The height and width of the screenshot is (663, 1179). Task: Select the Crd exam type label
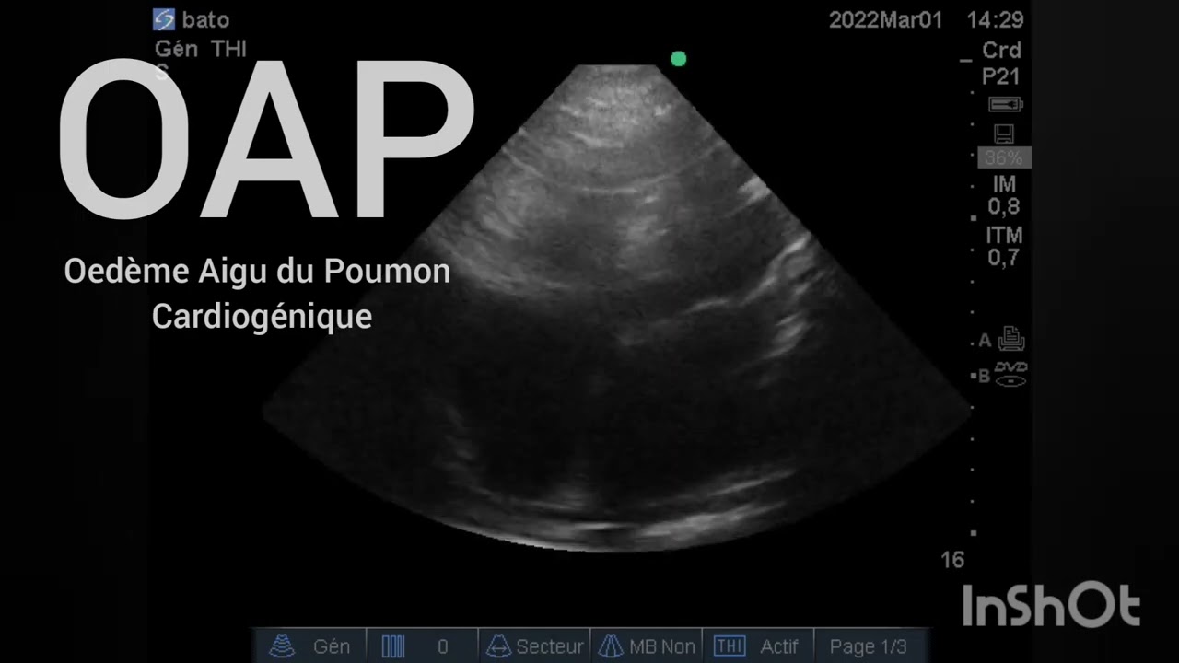pyautogui.click(x=1001, y=51)
